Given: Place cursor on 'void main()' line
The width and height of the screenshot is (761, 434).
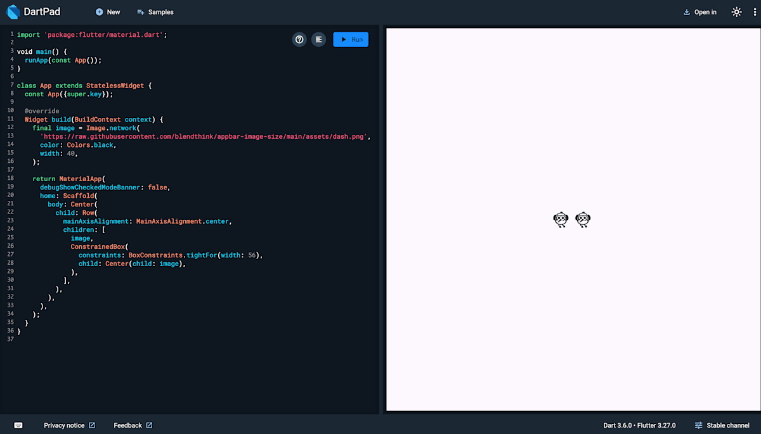Looking at the screenshot, I should pos(42,51).
